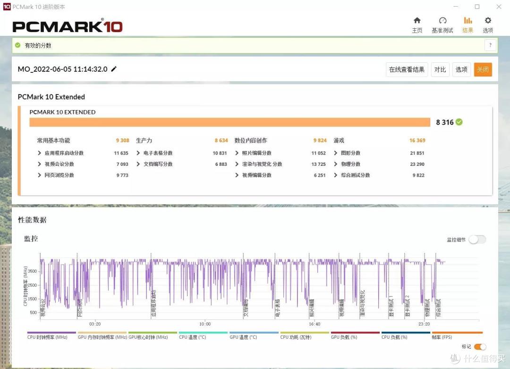Viewport: 510px width, 369px height.
Task: Toggle 监控细节 switch
Action: click(x=477, y=240)
